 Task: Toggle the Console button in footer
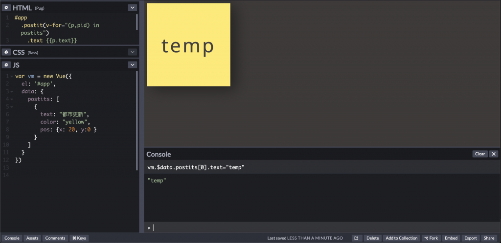[12, 238]
